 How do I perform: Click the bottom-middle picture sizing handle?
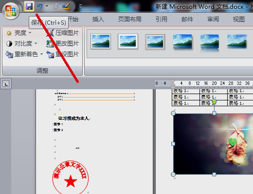(214, 174)
